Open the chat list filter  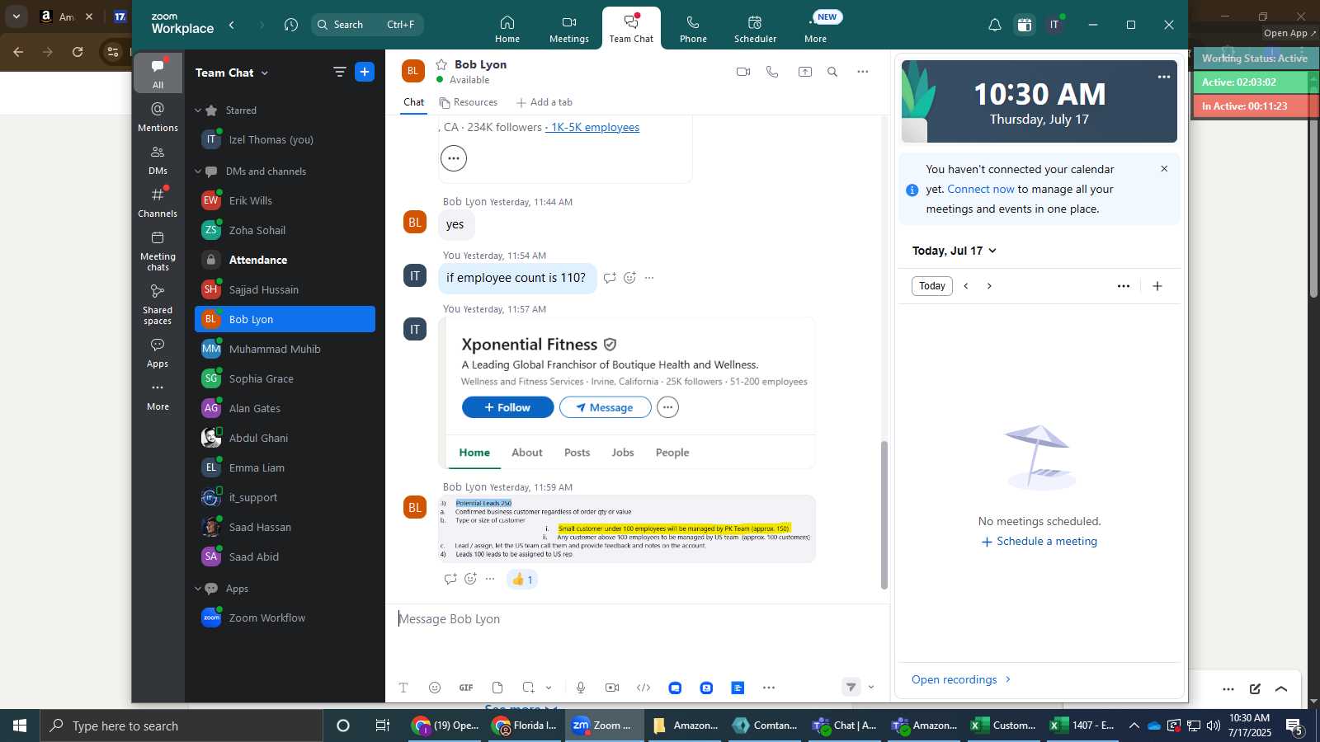tap(339, 72)
